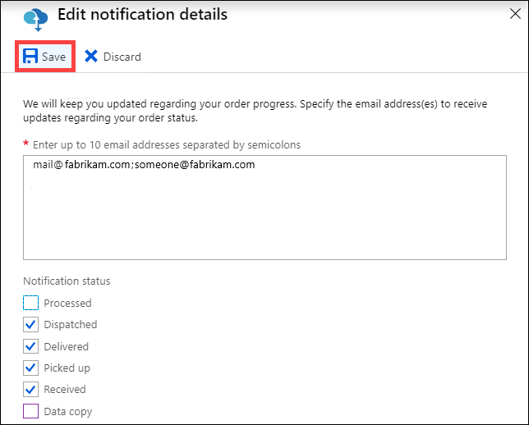Toggle the Received notification checkbox
Image resolution: width=529 pixels, height=425 pixels.
30,389
